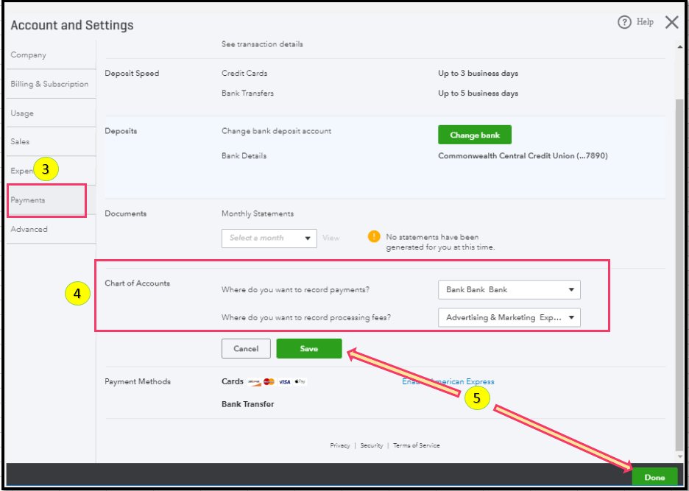Close the Account and Settings dialog
The height and width of the screenshot is (491, 689).
pyautogui.click(x=671, y=23)
